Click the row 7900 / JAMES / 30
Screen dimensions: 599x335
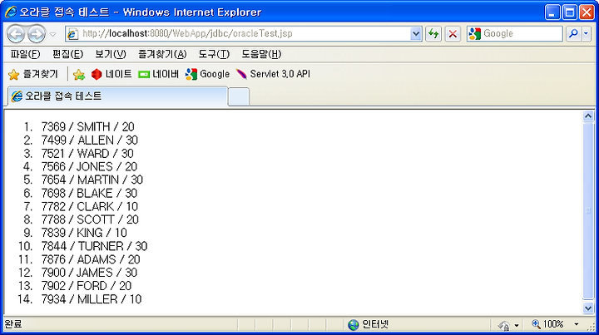click(89, 273)
